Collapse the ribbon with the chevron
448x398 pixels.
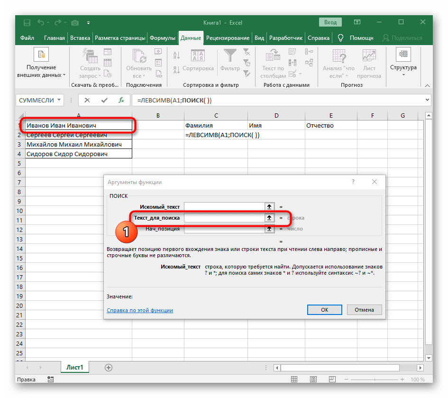coord(427,85)
